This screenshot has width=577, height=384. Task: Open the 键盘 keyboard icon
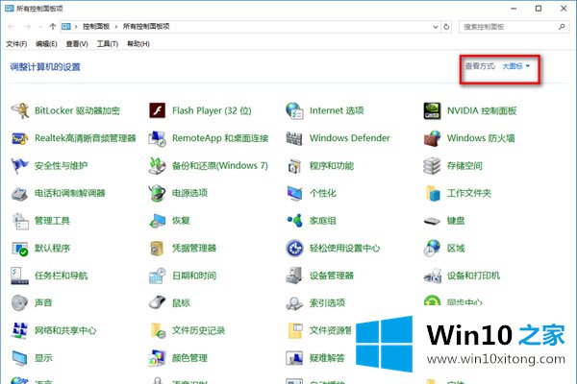(x=432, y=221)
